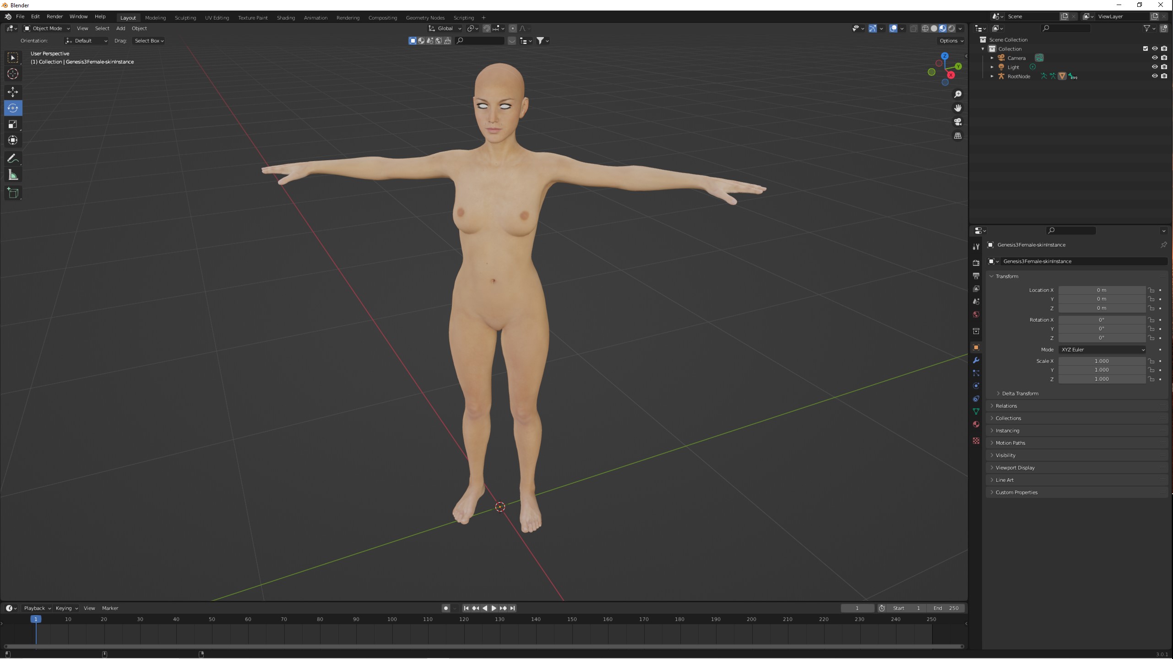Viewport: 1173px width, 659px height.
Task: Select the Move tool in toolbar
Action: click(13, 92)
